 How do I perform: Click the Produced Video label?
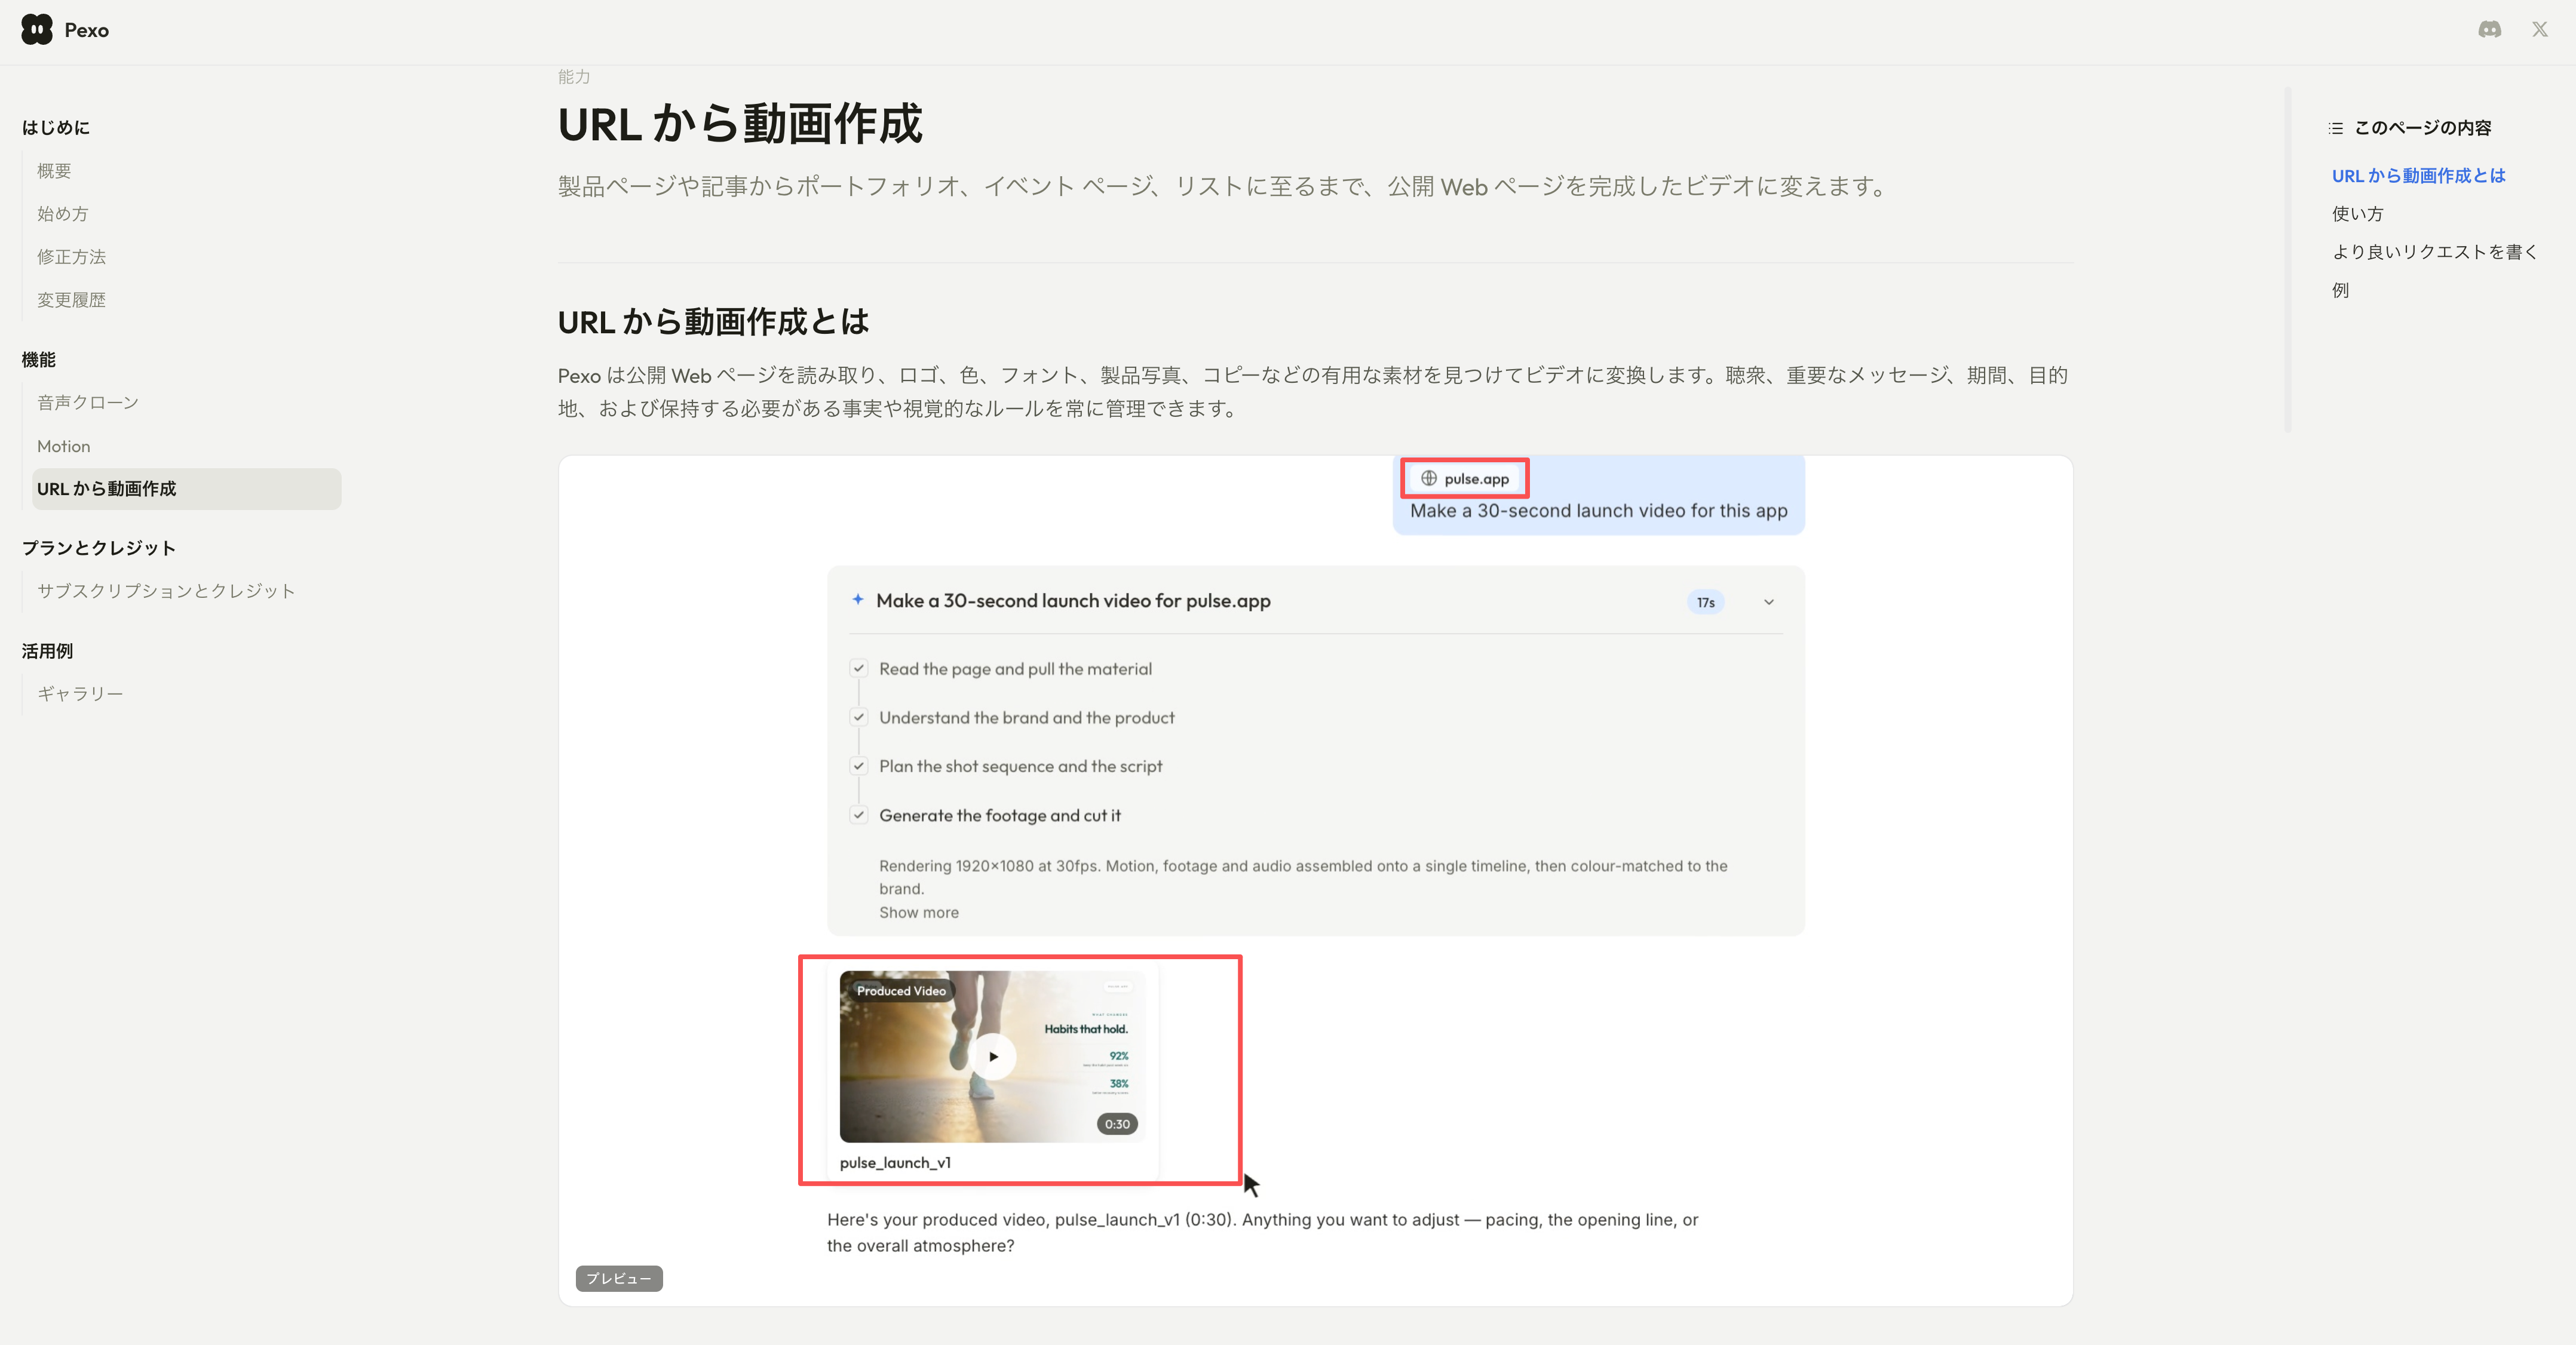click(x=900, y=991)
